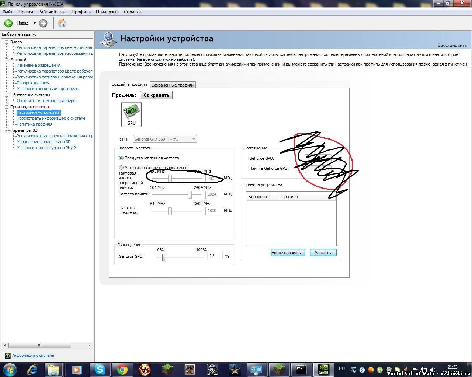Select the GPU card icon under Профиль
The image size is (472, 377).
(x=131, y=114)
